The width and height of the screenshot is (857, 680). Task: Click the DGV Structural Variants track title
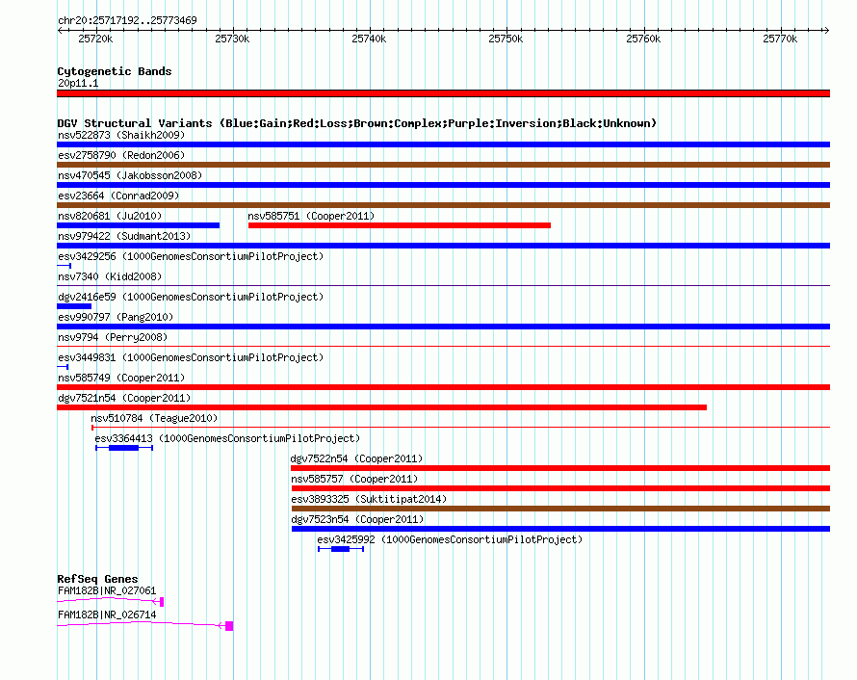coord(357,123)
